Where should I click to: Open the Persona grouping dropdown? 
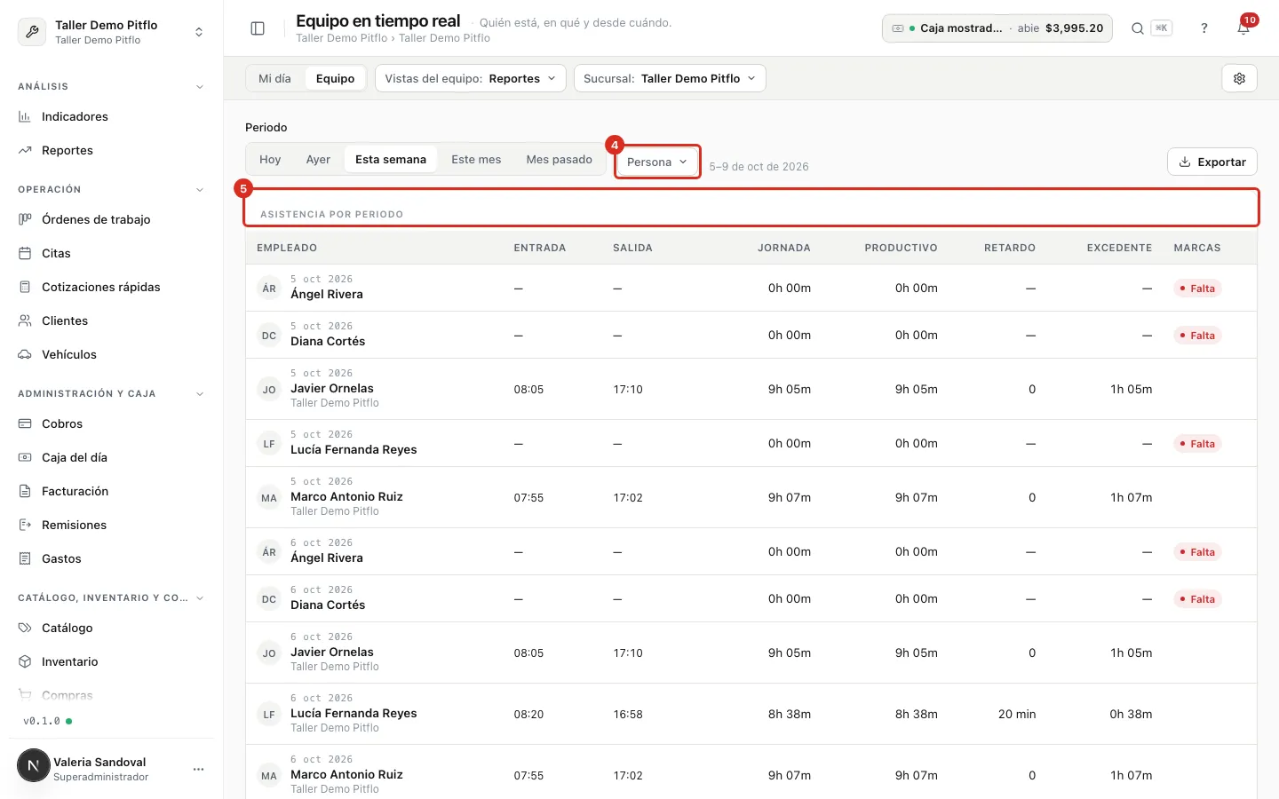pos(657,162)
